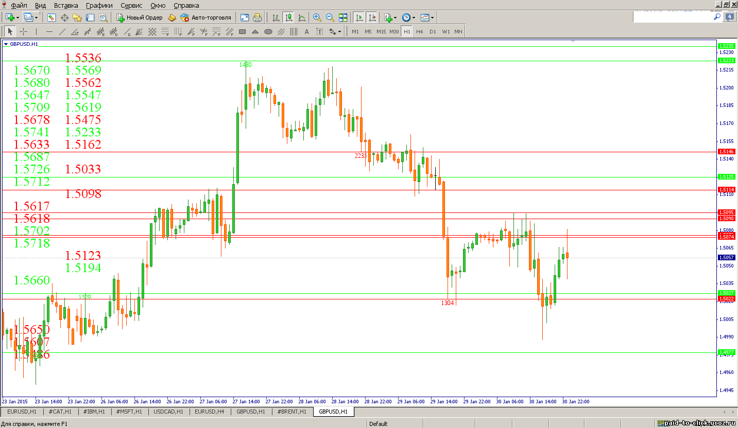Open the Strategy Tester magnifier icon
The height and width of the screenshot is (428, 738).
[104, 18]
